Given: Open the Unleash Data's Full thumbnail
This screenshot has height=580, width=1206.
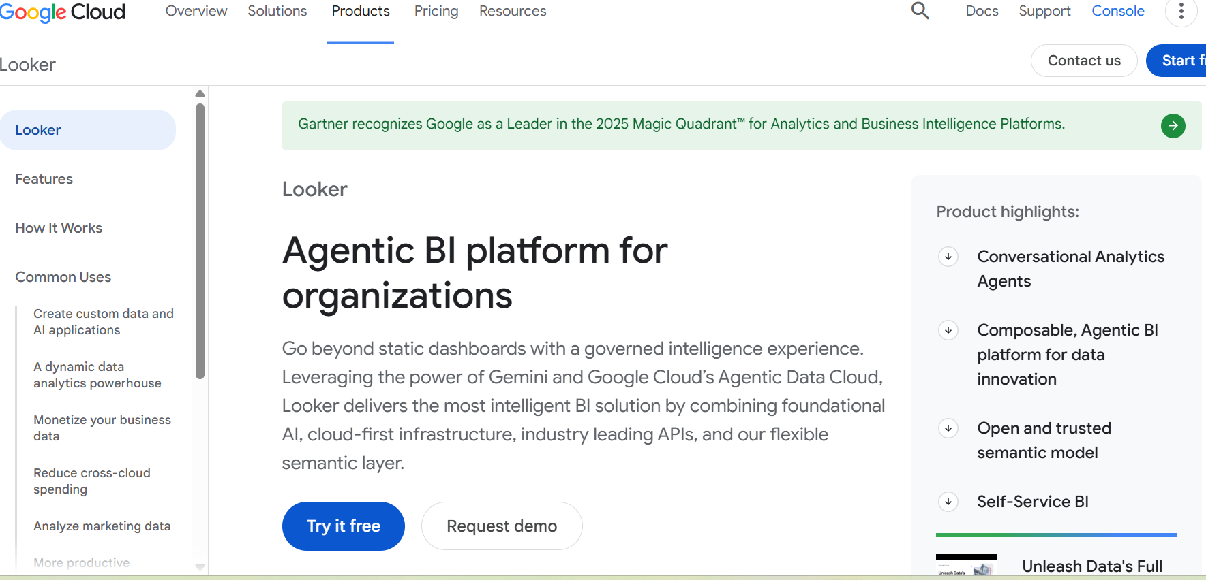Looking at the screenshot, I should 967,566.
